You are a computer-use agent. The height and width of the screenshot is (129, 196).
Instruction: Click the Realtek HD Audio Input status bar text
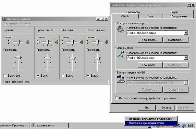click(x=16, y=82)
